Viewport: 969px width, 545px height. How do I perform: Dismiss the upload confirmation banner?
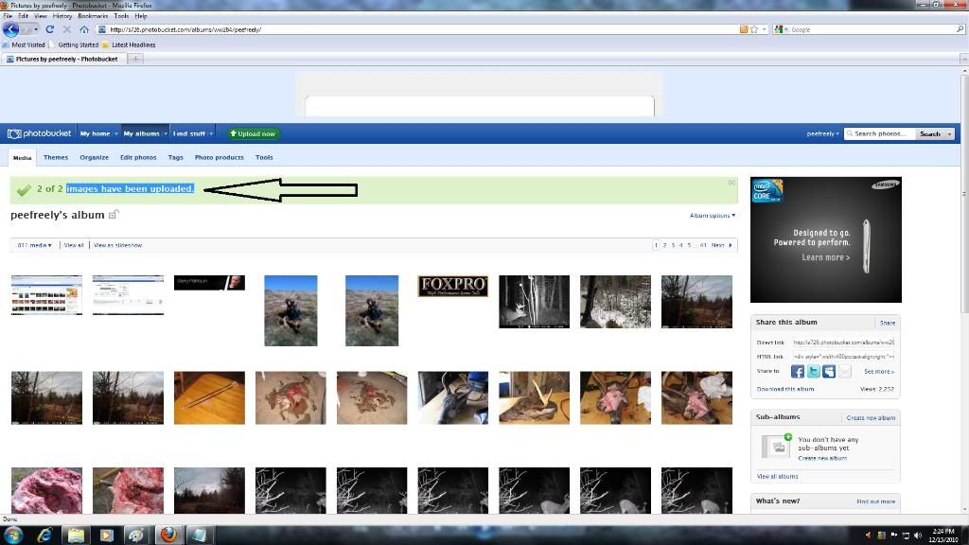tap(731, 181)
